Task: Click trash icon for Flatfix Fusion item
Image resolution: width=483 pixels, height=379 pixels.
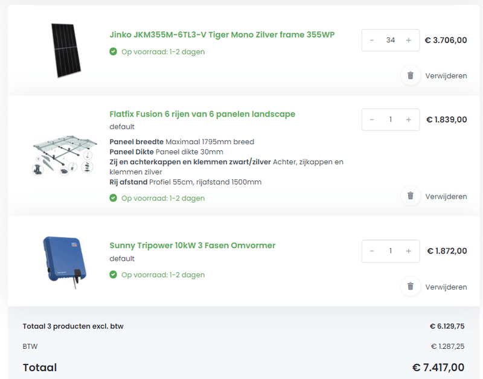Action: coord(411,196)
